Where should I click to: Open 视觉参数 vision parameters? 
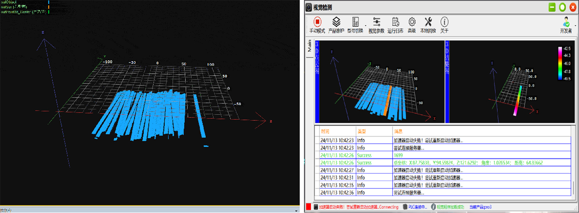(376, 22)
